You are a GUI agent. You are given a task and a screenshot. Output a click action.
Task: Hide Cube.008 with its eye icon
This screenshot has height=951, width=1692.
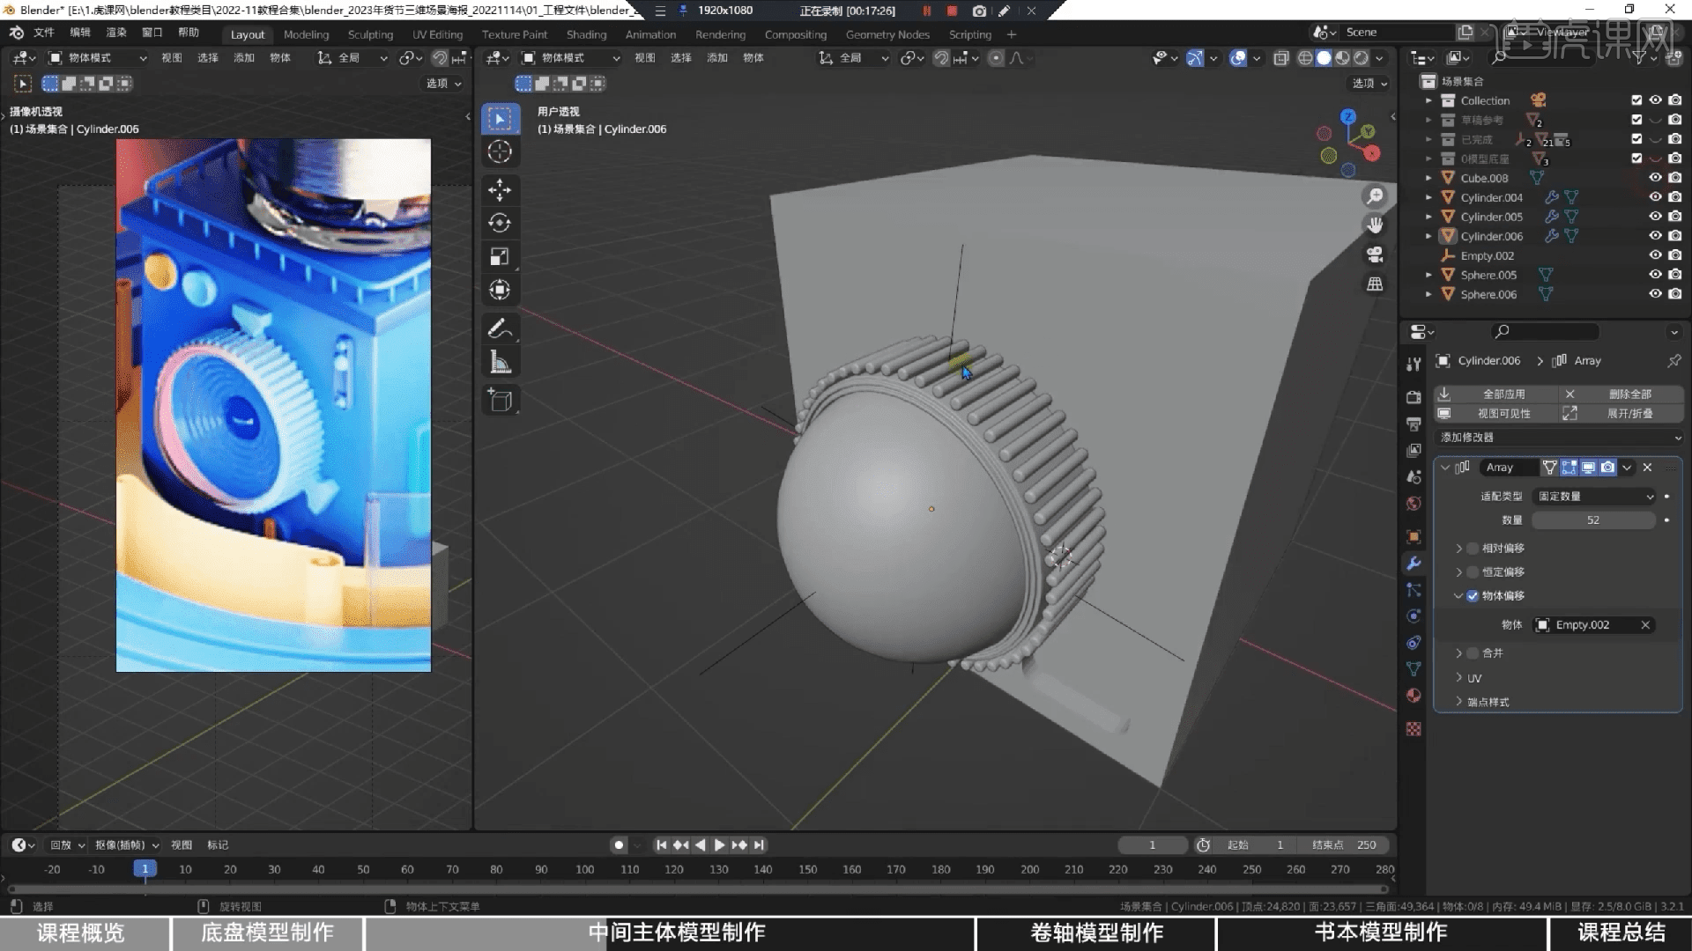pos(1655,178)
